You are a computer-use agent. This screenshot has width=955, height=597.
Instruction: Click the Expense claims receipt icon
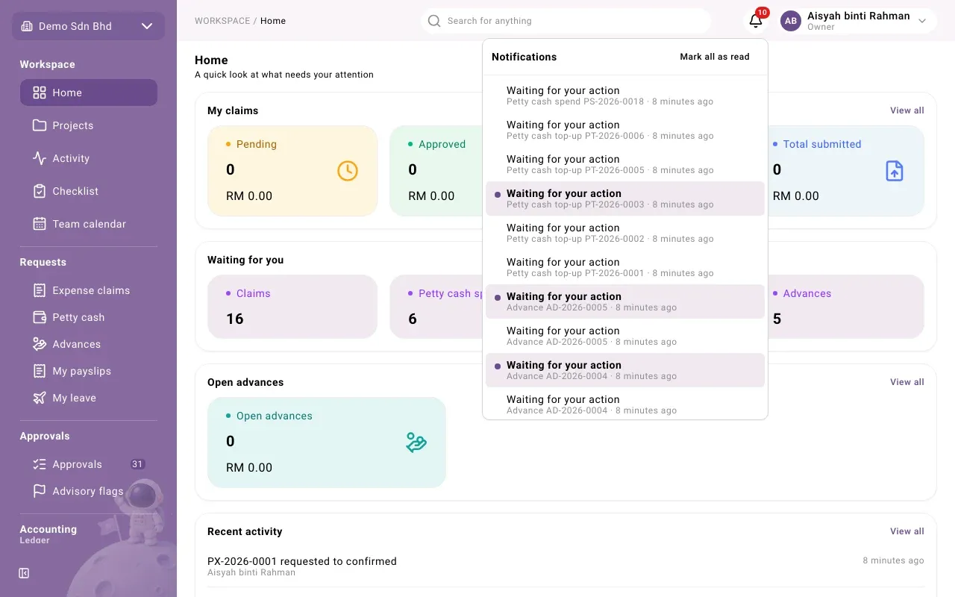click(x=40, y=290)
